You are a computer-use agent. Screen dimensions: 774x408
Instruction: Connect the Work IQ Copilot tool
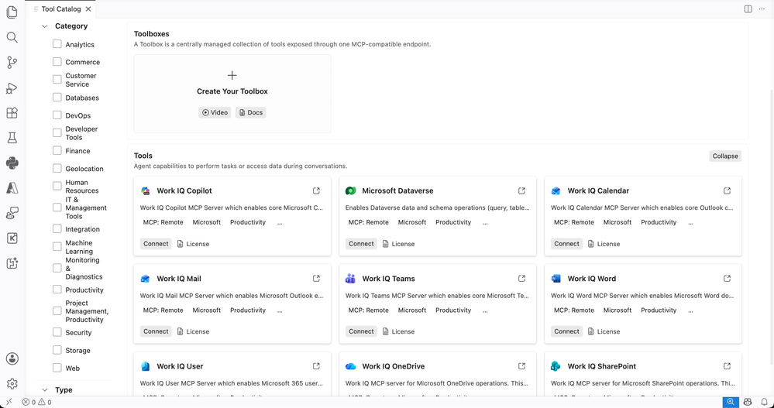[x=156, y=244]
